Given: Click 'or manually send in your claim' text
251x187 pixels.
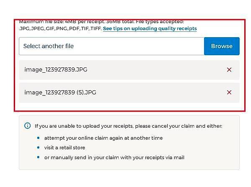Looking at the screenshot, I should [x=114, y=158].
